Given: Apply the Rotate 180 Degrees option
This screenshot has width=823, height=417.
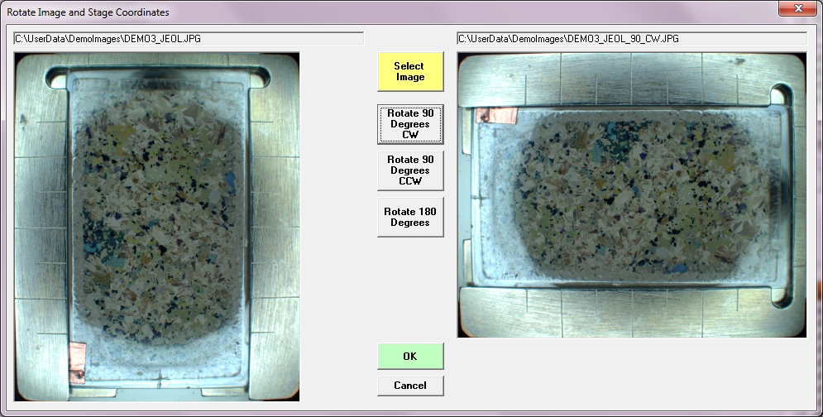Looking at the screenshot, I should pyautogui.click(x=410, y=217).
